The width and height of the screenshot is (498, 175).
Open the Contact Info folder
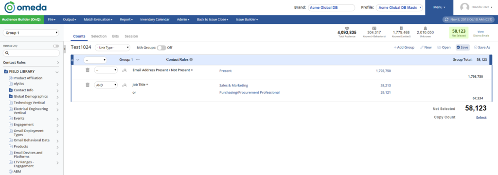coord(23,90)
